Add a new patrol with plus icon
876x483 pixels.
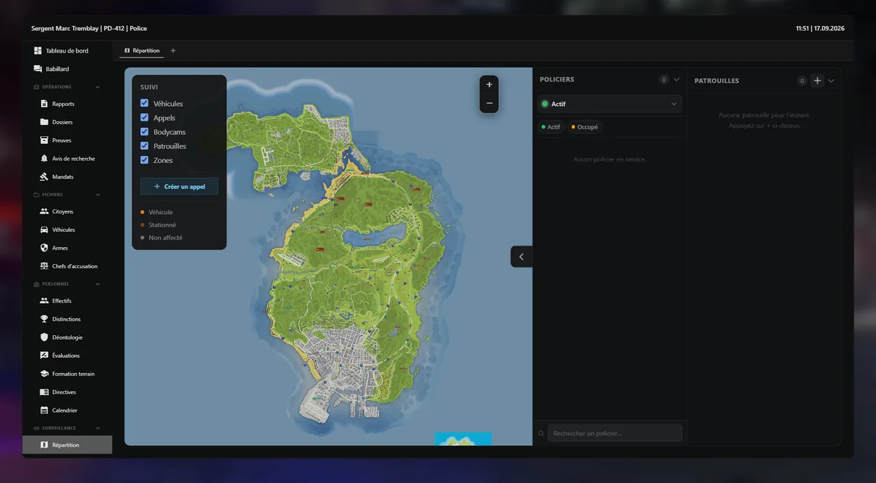[817, 81]
